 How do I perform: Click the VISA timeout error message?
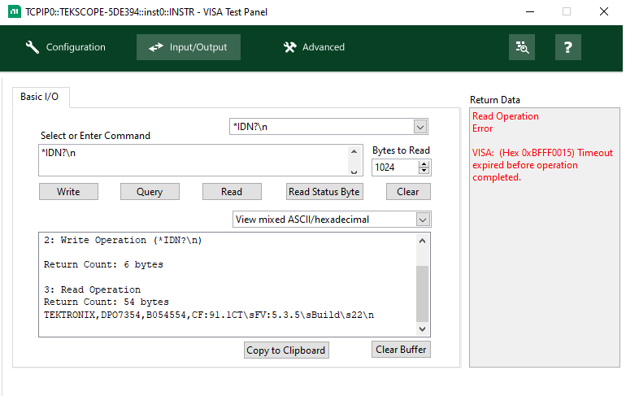[x=542, y=165]
